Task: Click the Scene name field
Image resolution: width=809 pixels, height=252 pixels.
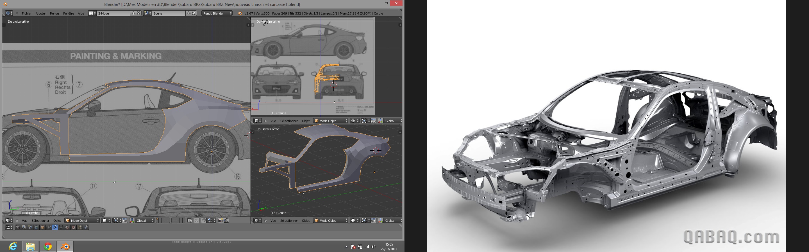Action: [169, 13]
